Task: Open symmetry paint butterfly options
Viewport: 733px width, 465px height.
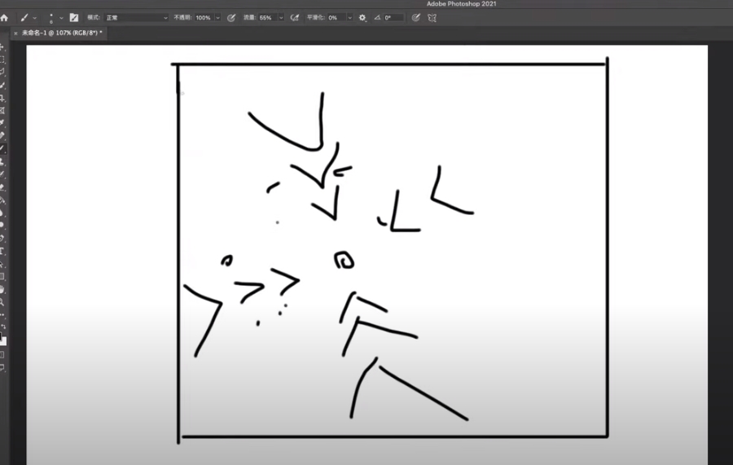Action: (x=432, y=18)
